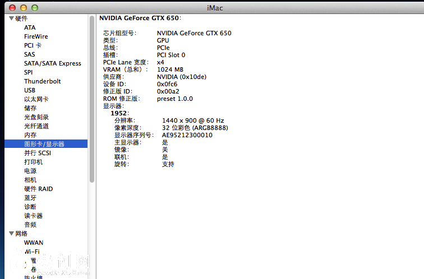The image size is (424, 279).
Task: Select PCI 卡 in the sidebar
Action: (33, 45)
